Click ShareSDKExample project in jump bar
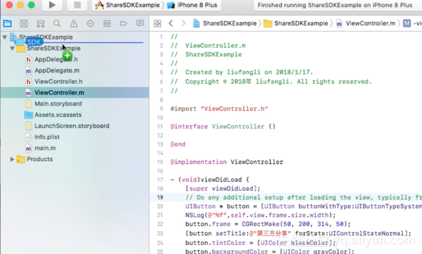This screenshot has height=254, width=422. (x=225, y=24)
